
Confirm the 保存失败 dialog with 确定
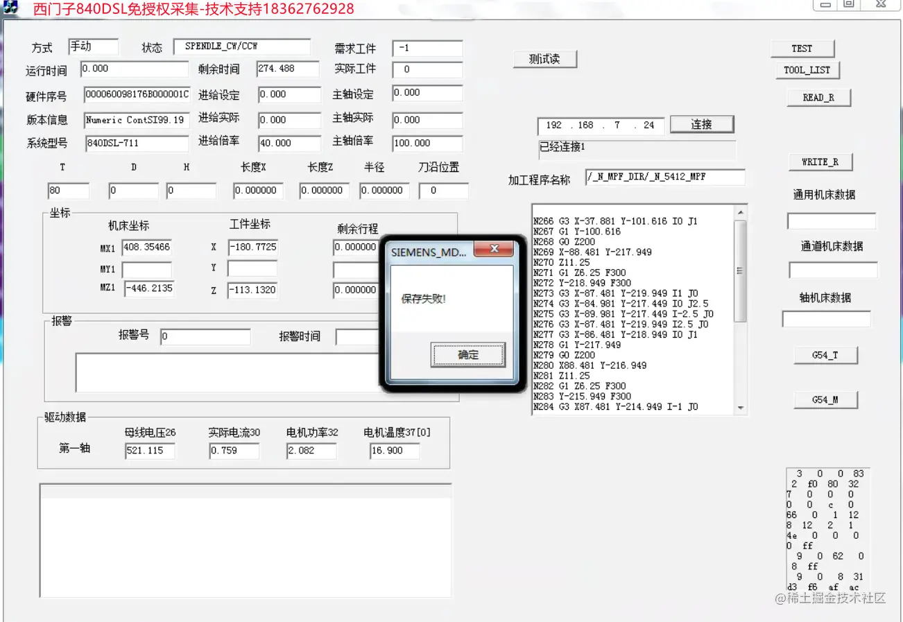coord(467,354)
